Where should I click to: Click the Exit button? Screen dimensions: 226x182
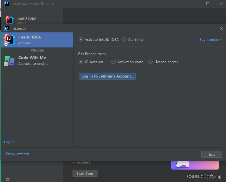coord(211,154)
